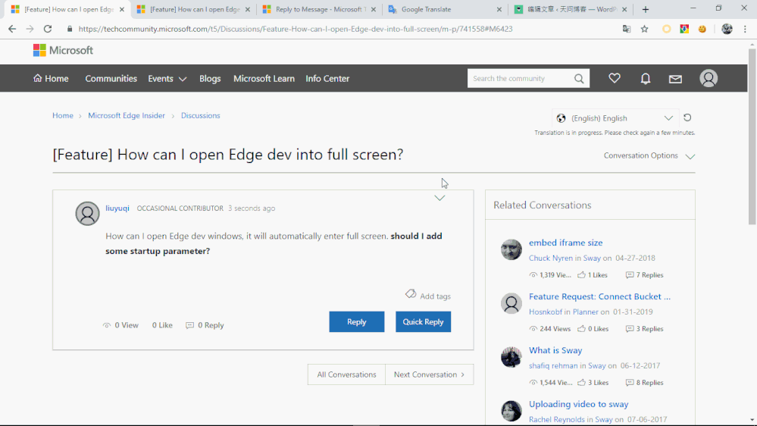Open a new browser tab
The height and width of the screenshot is (426, 757).
(646, 9)
